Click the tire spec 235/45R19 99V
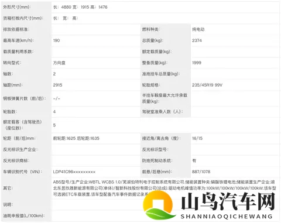Viewport: 281px width, 223px height. pyautogui.click(x=207, y=85)
